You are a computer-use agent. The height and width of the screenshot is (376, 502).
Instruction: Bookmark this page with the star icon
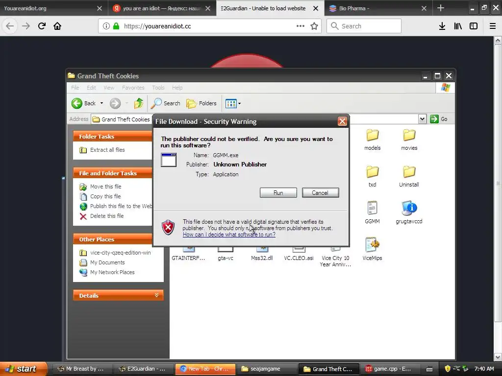coord(314,26)
